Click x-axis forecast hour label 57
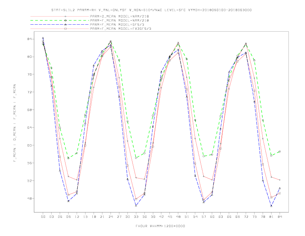Viewport: 305px width, 236px height. [x=204, y=217]
